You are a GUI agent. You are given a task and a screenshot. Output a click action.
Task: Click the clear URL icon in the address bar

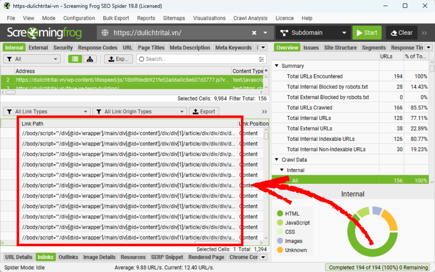253,32
